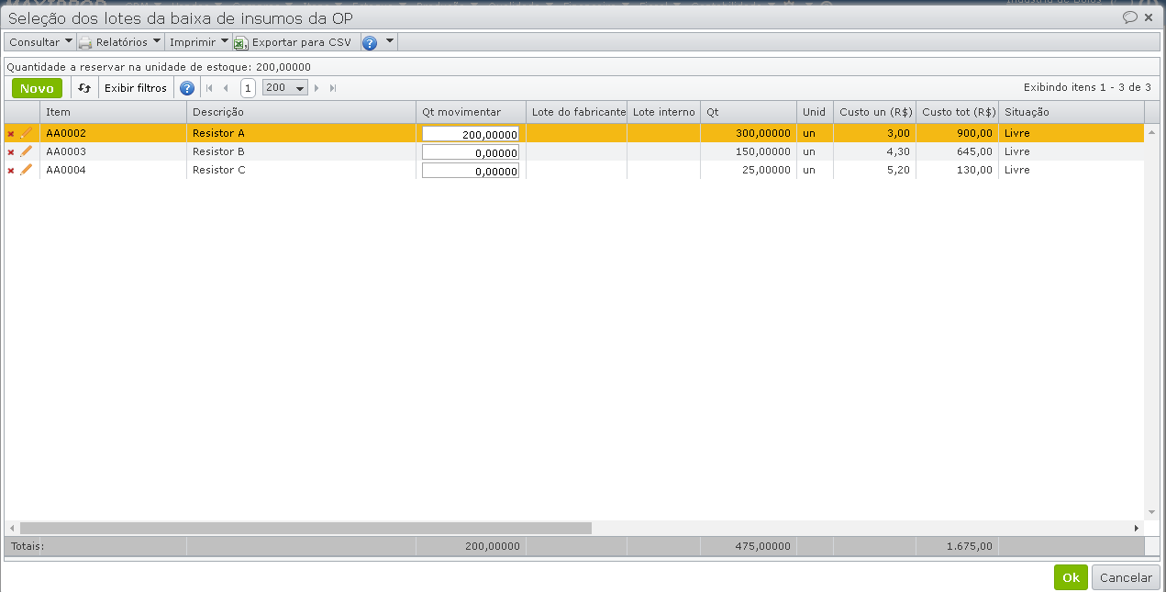Click the vertical scrollbar down arrow

1152,511
